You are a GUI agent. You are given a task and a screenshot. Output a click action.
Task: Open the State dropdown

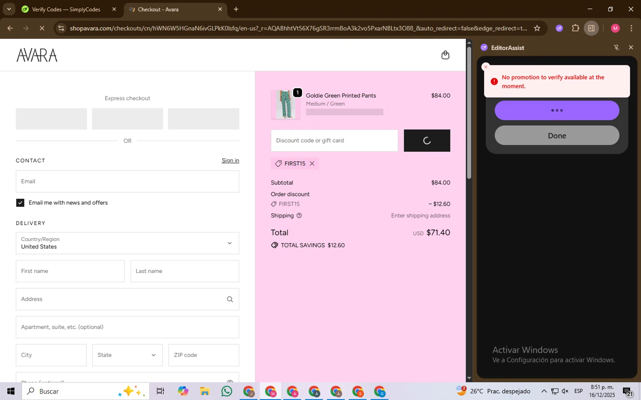(127, 355)
